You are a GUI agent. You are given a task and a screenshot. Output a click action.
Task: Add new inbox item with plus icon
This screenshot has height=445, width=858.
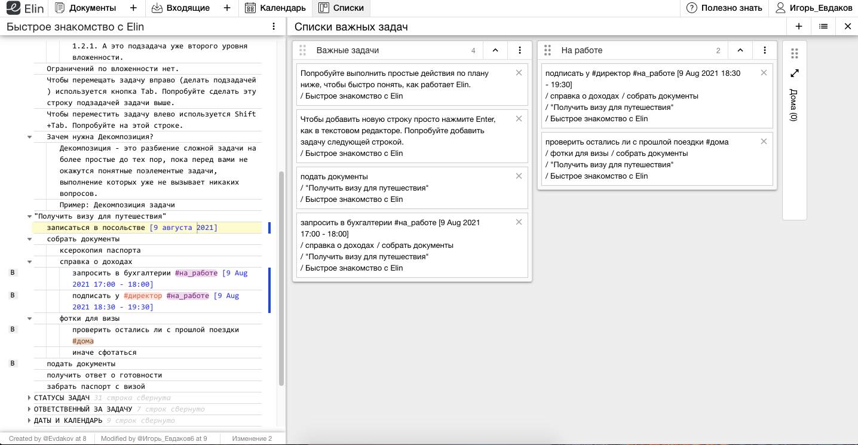(227, 8)
